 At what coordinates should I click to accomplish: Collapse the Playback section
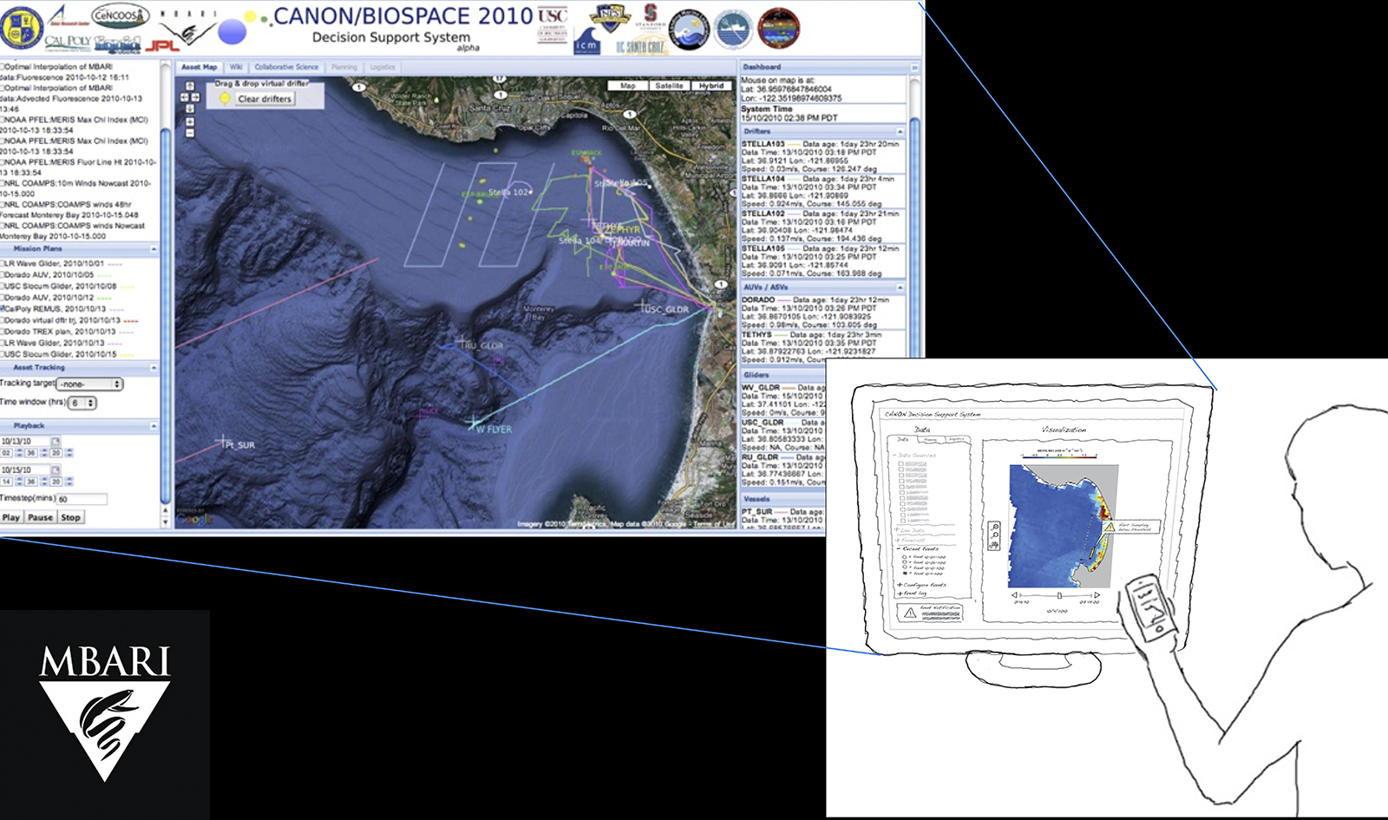[154, 426]
